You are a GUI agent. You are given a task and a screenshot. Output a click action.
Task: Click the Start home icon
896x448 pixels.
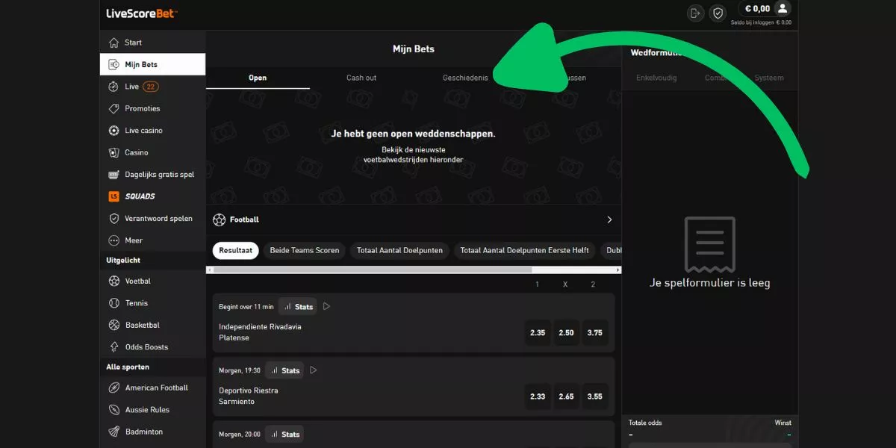pos(113,43)
